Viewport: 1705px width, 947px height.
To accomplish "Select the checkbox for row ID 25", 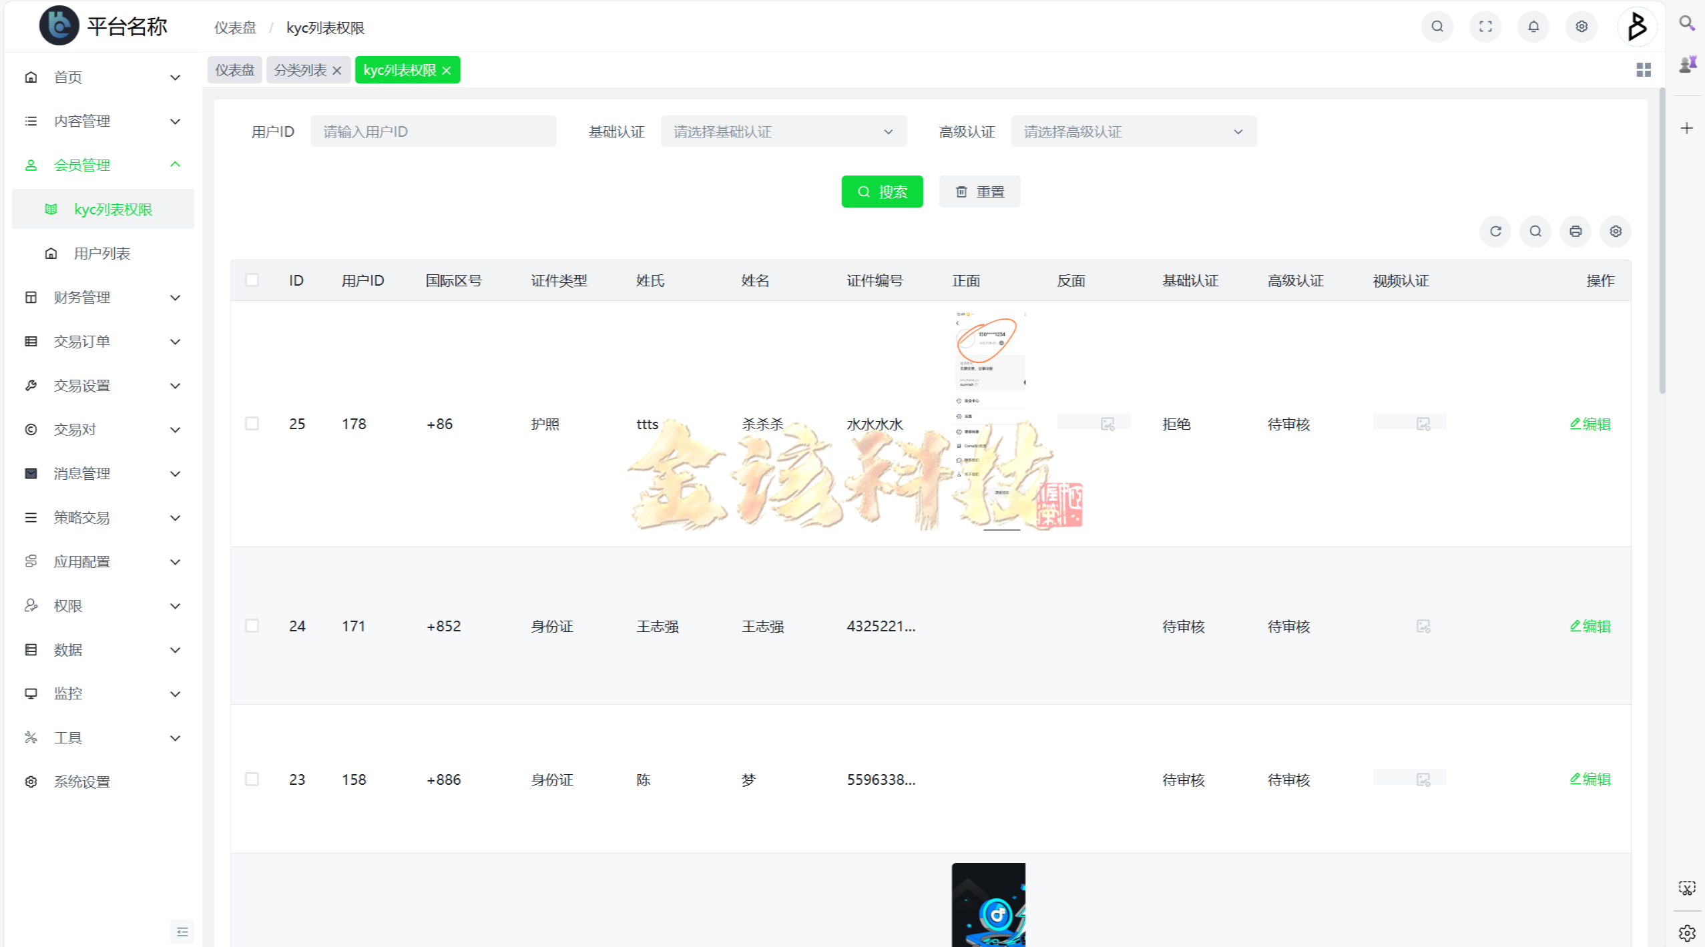I will click(x=252, y=423).
